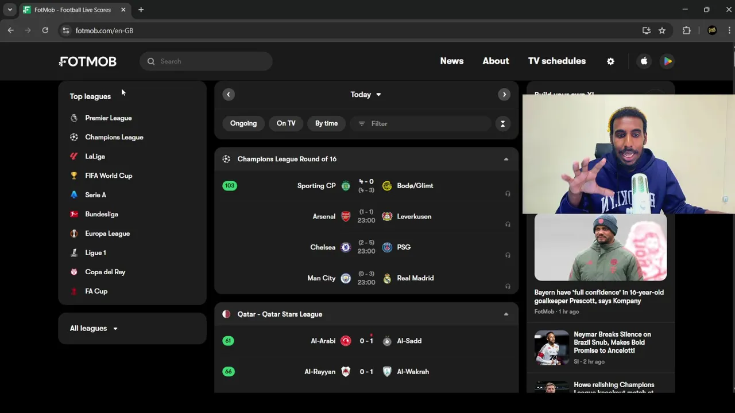Click the LaLiga logo icon
Image resolution: width=735 pixels, height=413 pixels.
pyautogui.click(x=74, y=157)
